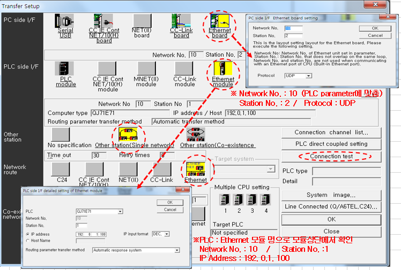The image size is (401, 270).
Task: Select CPU number 3 in Multiple CPU setting
Action: point(252,199)
